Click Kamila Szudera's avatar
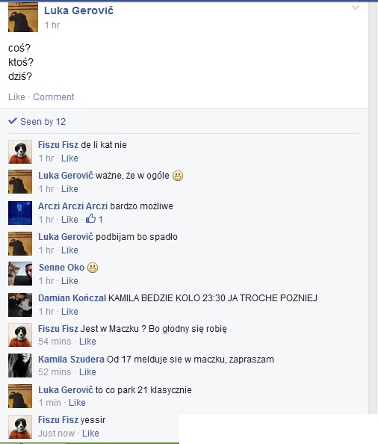This screenshot has width=378, height=444. pyautogui.click(x=20, y=366)
